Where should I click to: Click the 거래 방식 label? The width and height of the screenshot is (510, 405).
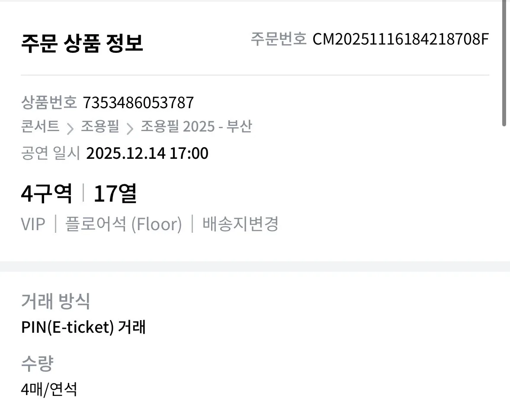coord(55,301)
